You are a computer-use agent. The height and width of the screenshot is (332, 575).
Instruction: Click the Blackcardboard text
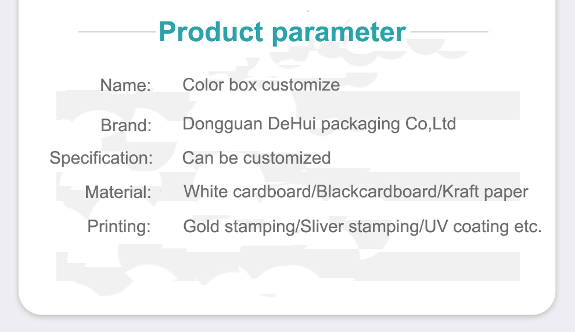point(376,192)
